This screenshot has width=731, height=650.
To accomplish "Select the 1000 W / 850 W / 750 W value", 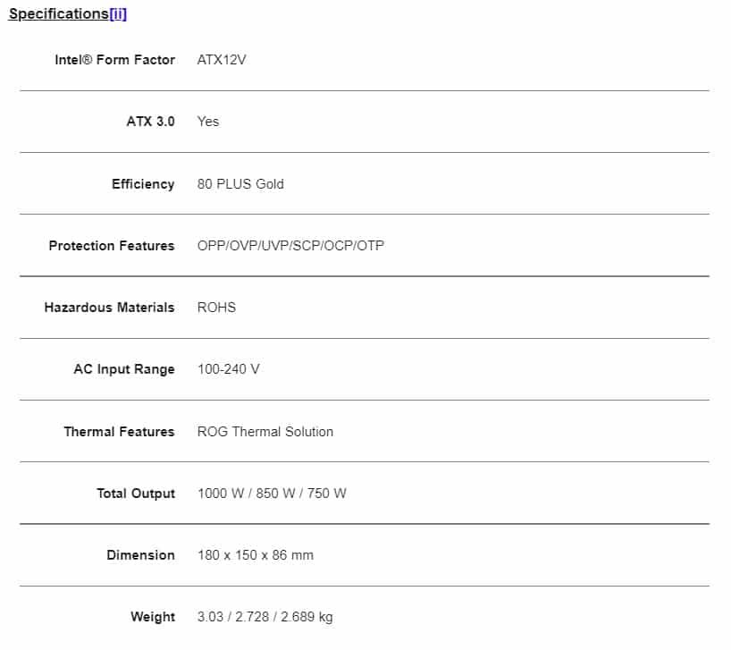I will point(272,494).
